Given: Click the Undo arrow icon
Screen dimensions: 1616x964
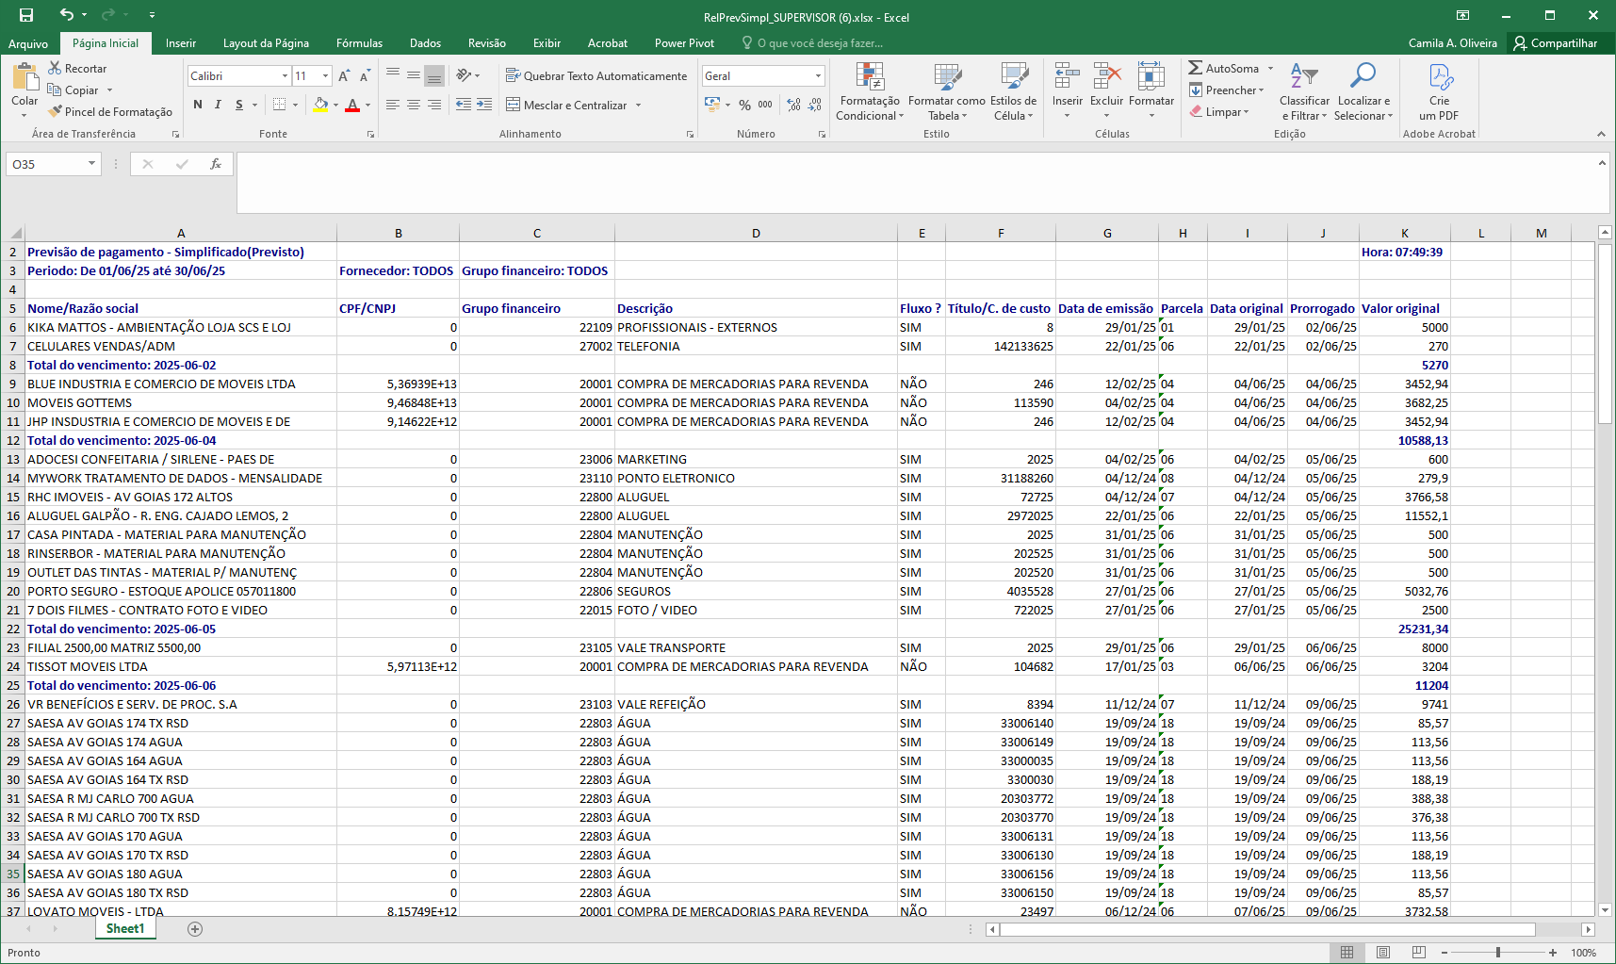Looking at the screenshot, I should pyautogui.click(x=66, y=15).
